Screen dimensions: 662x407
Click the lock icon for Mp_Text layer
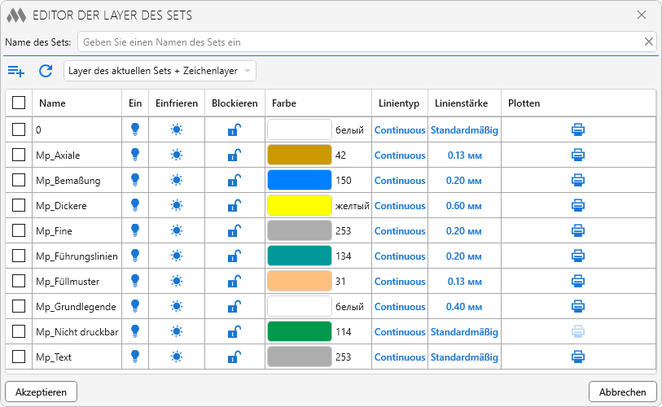(234, 357)
